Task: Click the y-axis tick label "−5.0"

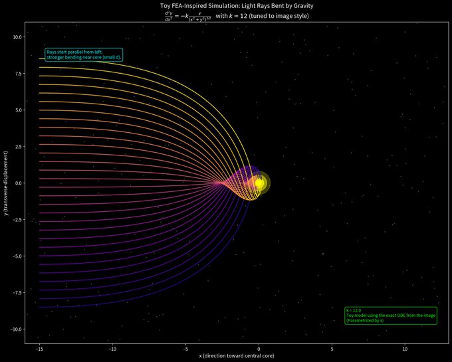Action: click(17, 256)
